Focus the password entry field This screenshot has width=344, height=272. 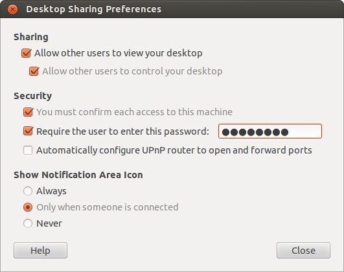(x=270, y=131)
